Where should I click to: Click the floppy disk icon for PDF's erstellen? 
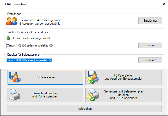tap(15, 77)
